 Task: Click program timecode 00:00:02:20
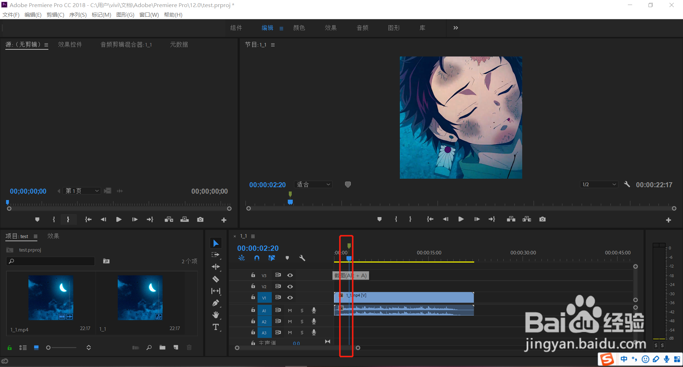pos(268,185)
